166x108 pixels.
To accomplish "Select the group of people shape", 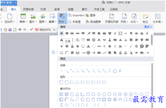I will point(88,52).
